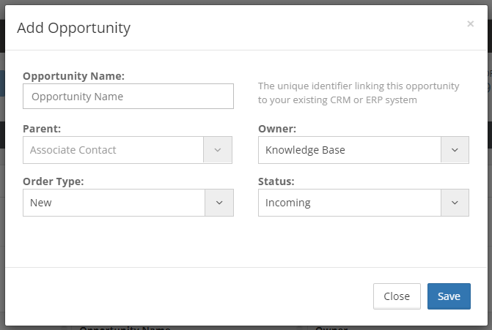Expand the Parent dropdown arrow
The width and height of the screenshot is (492, 330).
click(218, 150)
